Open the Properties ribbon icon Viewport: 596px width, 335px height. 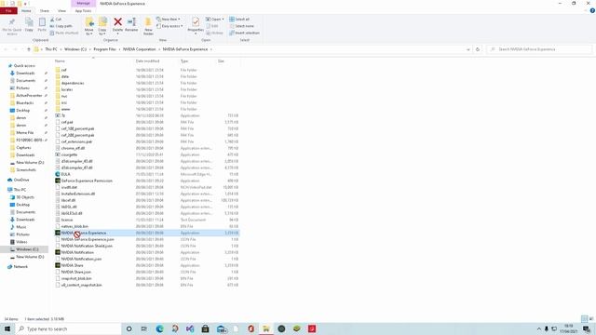pos(196,22)
